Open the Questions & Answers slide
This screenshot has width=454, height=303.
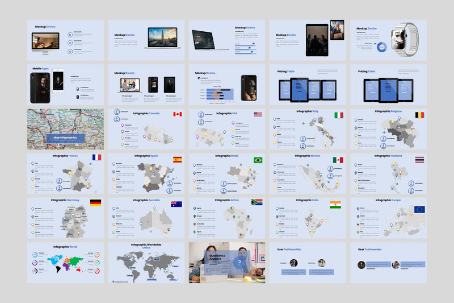[226, 263]
